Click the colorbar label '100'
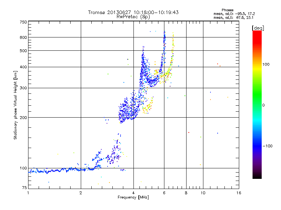281x210 pixels. coord(266,64)
